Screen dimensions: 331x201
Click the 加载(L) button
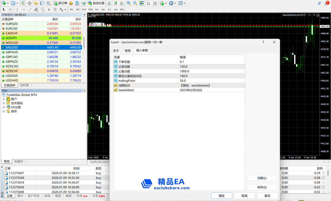pyautogui.click(x=262, y=178)
